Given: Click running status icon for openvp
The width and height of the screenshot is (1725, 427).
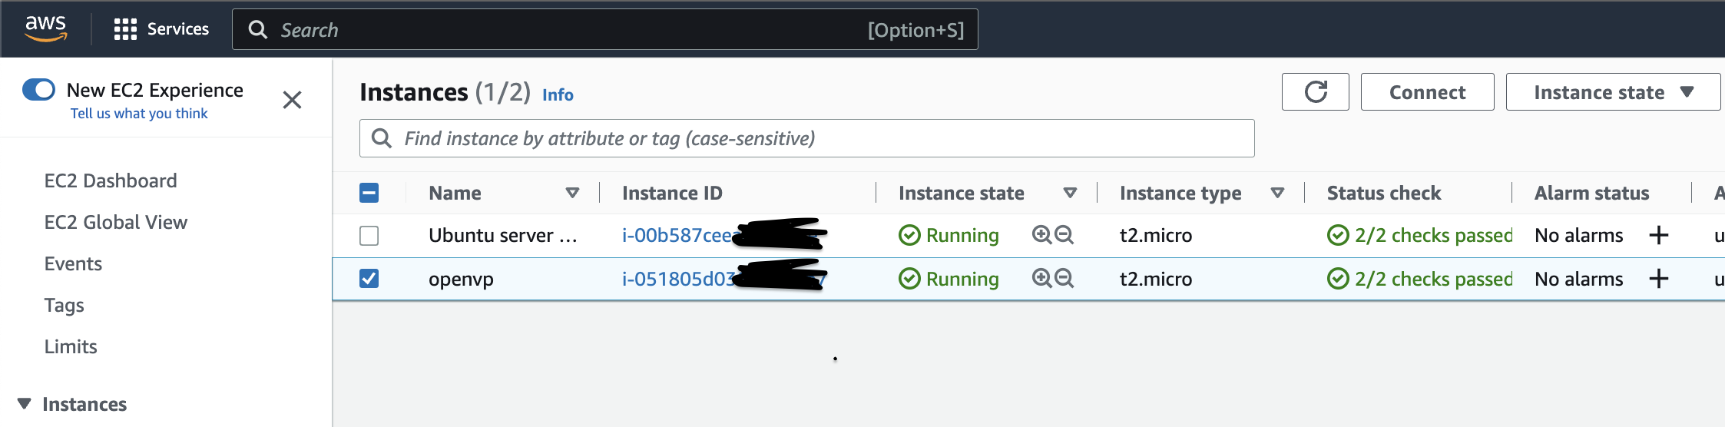Looking at the screenshot, I should pos(909,279).
